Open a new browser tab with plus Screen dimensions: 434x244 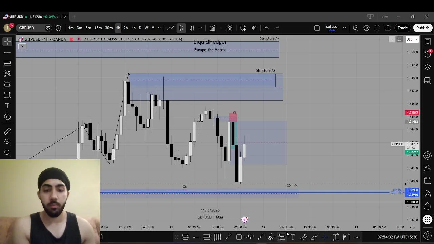[74, 17]
